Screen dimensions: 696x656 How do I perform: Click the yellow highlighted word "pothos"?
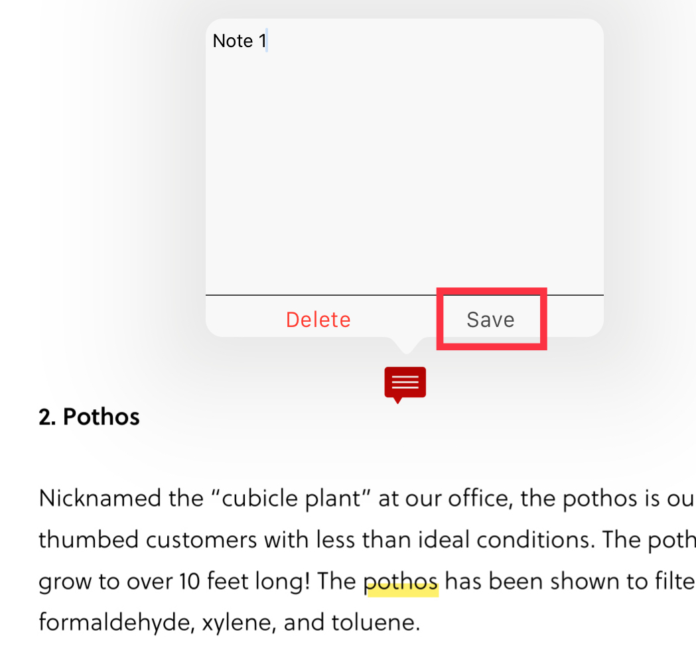[x=401, y=582]
